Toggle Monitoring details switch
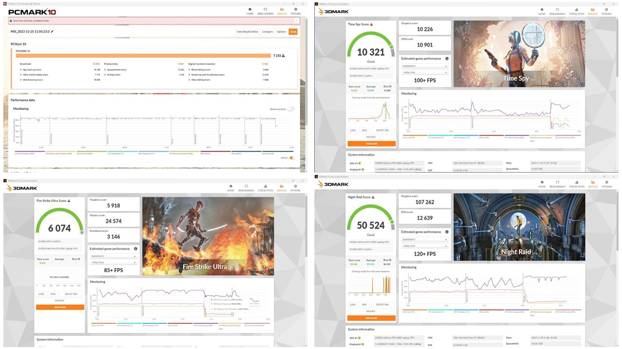The image size is (622, 349). (x=291, y=109)
